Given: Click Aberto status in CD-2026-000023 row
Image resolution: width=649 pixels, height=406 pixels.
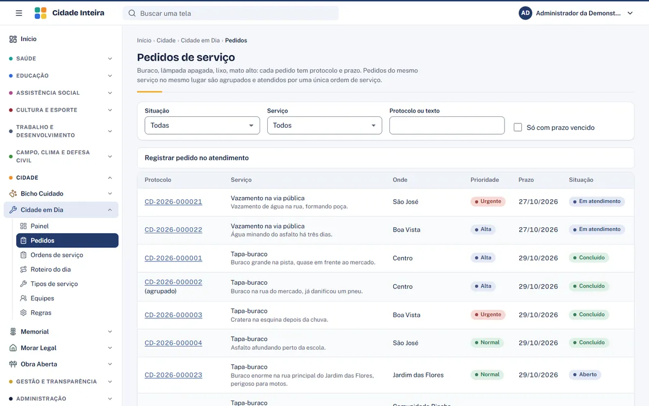Looking at the screenshot, I should (585, 375).
